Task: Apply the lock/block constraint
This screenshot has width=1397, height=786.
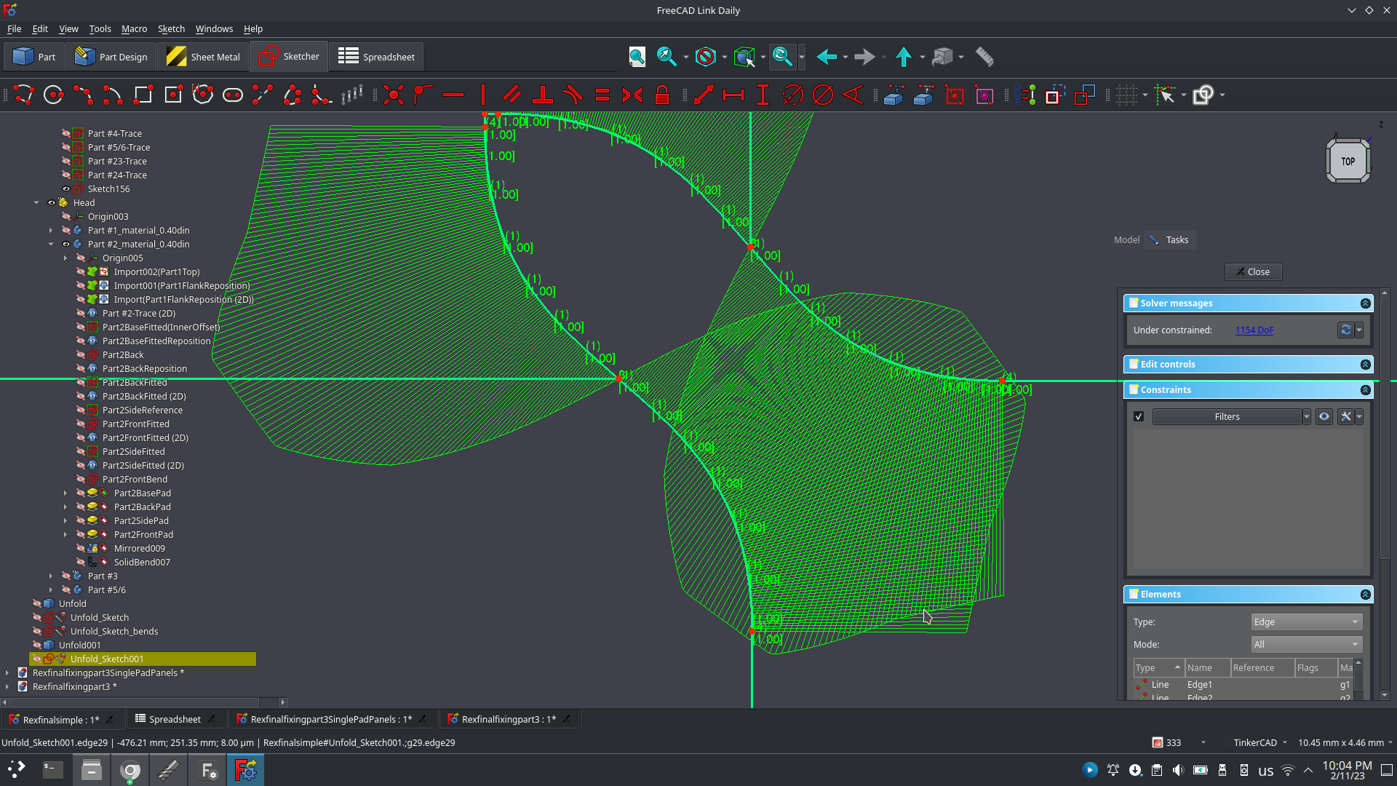Action: coord(662,95)
